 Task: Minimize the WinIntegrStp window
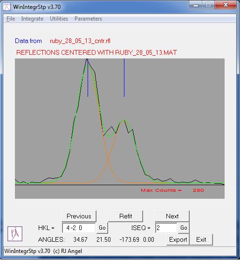[196, 5]
